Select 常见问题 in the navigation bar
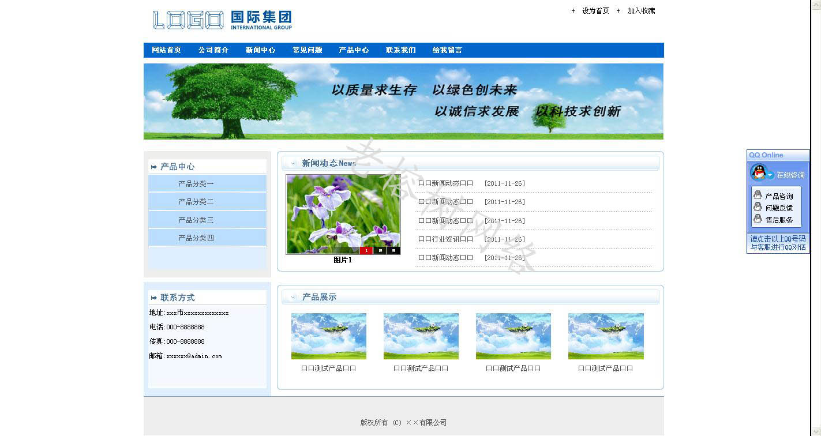 point(307,50)
